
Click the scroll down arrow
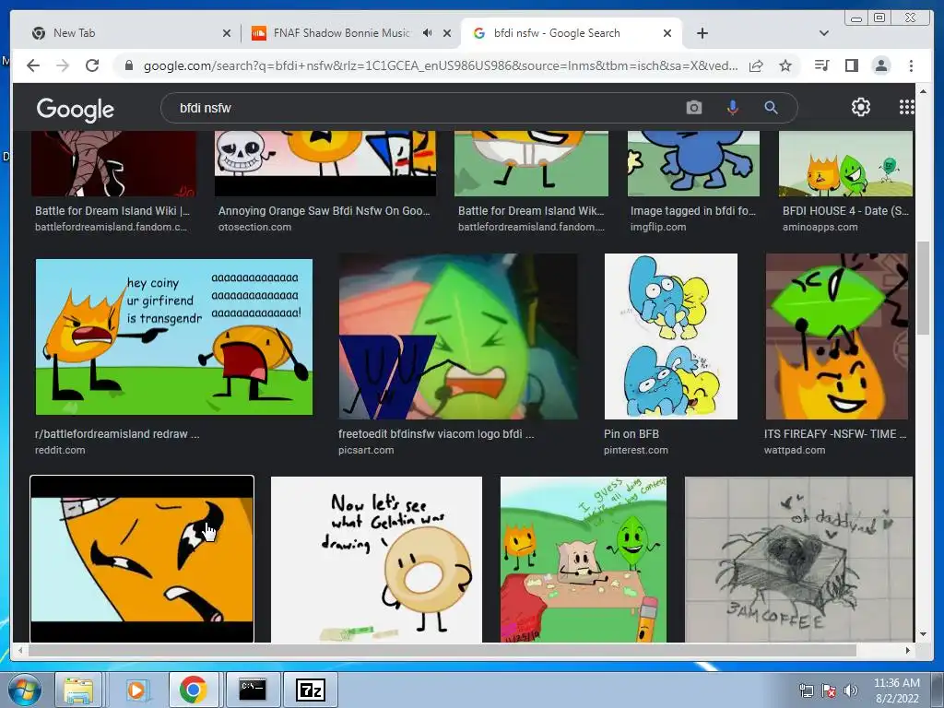coord(923,634)
